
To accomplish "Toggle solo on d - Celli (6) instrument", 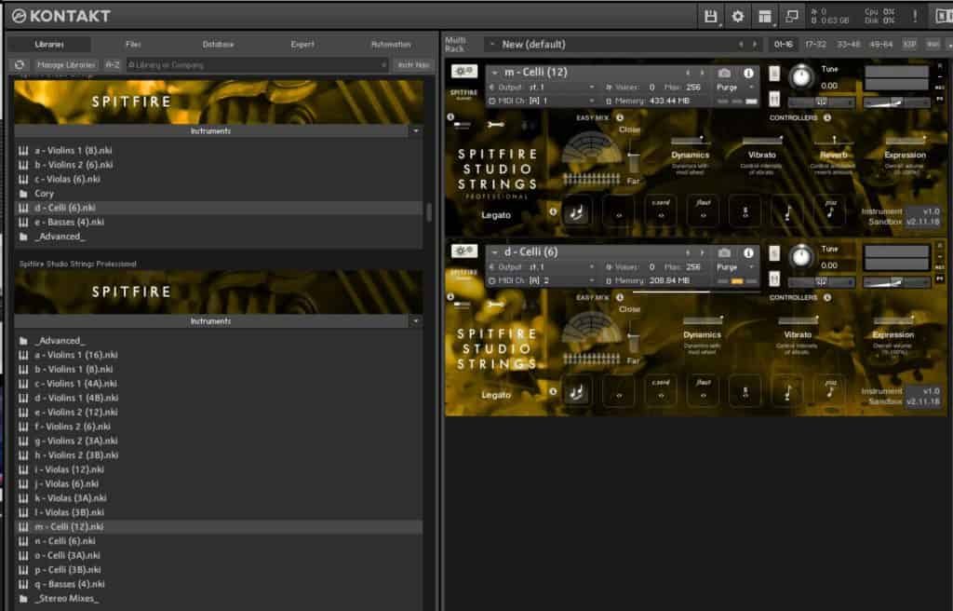I will point(774,253).
